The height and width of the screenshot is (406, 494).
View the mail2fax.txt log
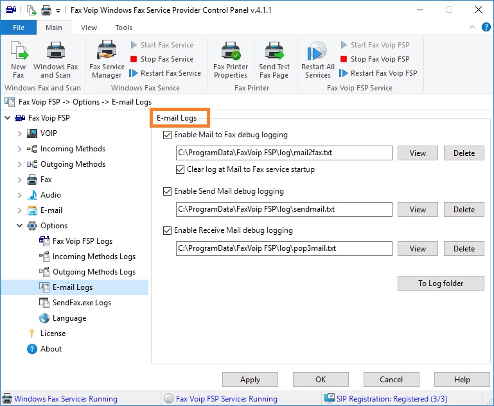coord(418,153)
